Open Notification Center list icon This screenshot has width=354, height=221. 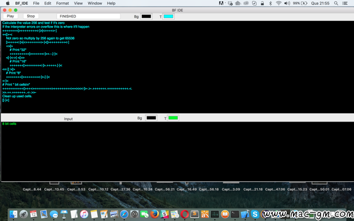click(345, 3)
